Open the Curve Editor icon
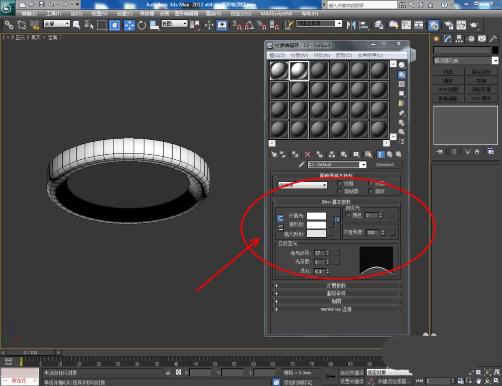Viewport: 502px width, 386px height. [x=406, y=25]
